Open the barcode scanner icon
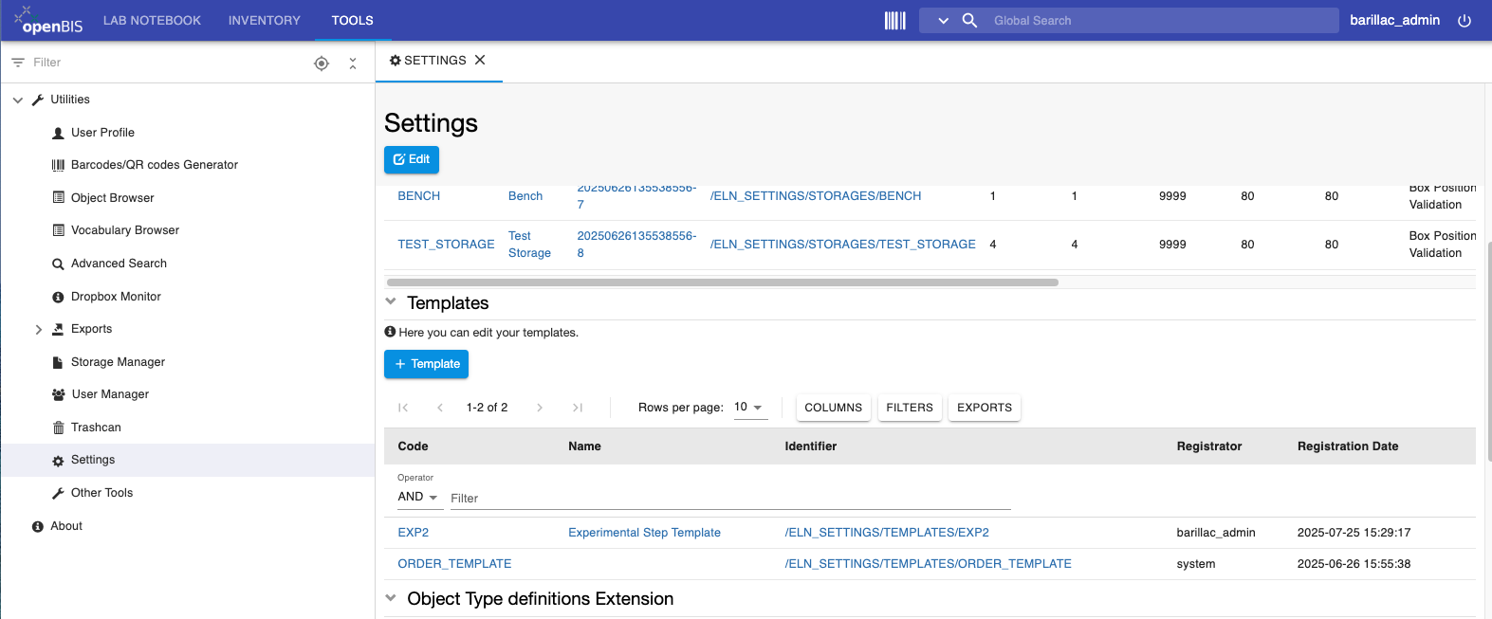 click(x=894, y=20)
